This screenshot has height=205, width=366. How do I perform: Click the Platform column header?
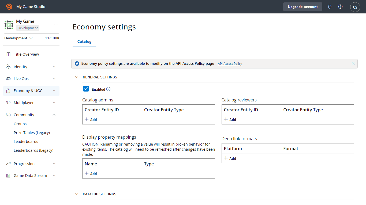pos(233,149)
